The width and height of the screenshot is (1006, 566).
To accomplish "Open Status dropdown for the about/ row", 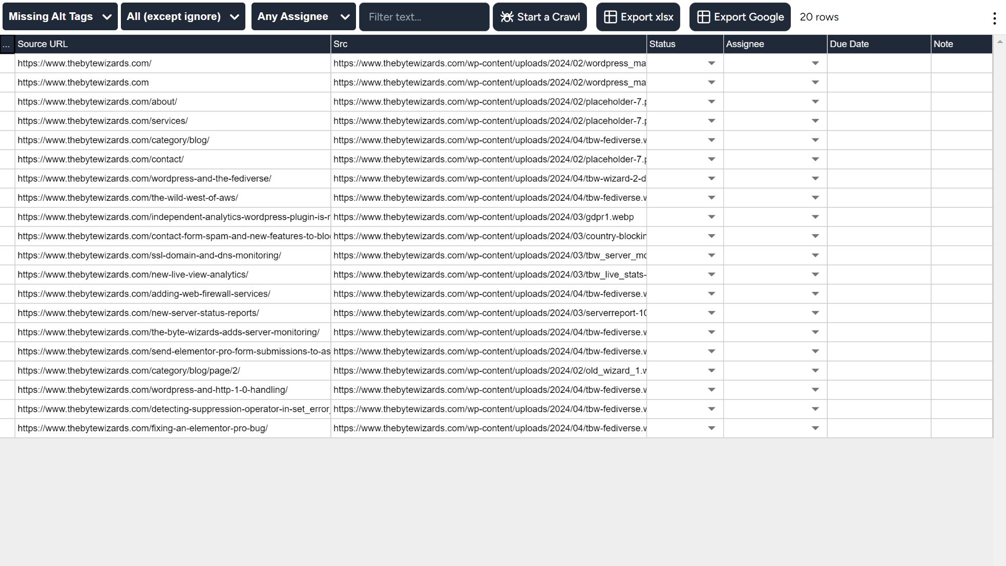I will click(x=711, y=102).
